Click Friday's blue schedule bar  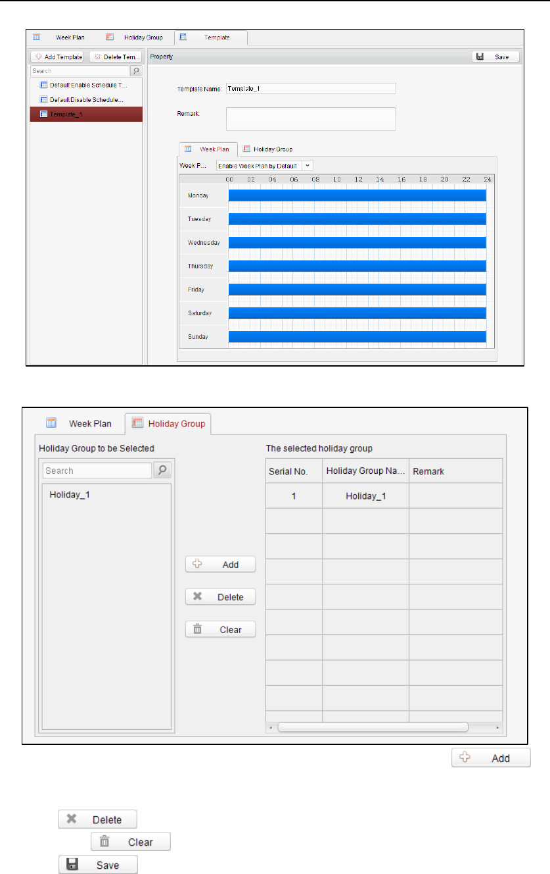click(357, 290)
